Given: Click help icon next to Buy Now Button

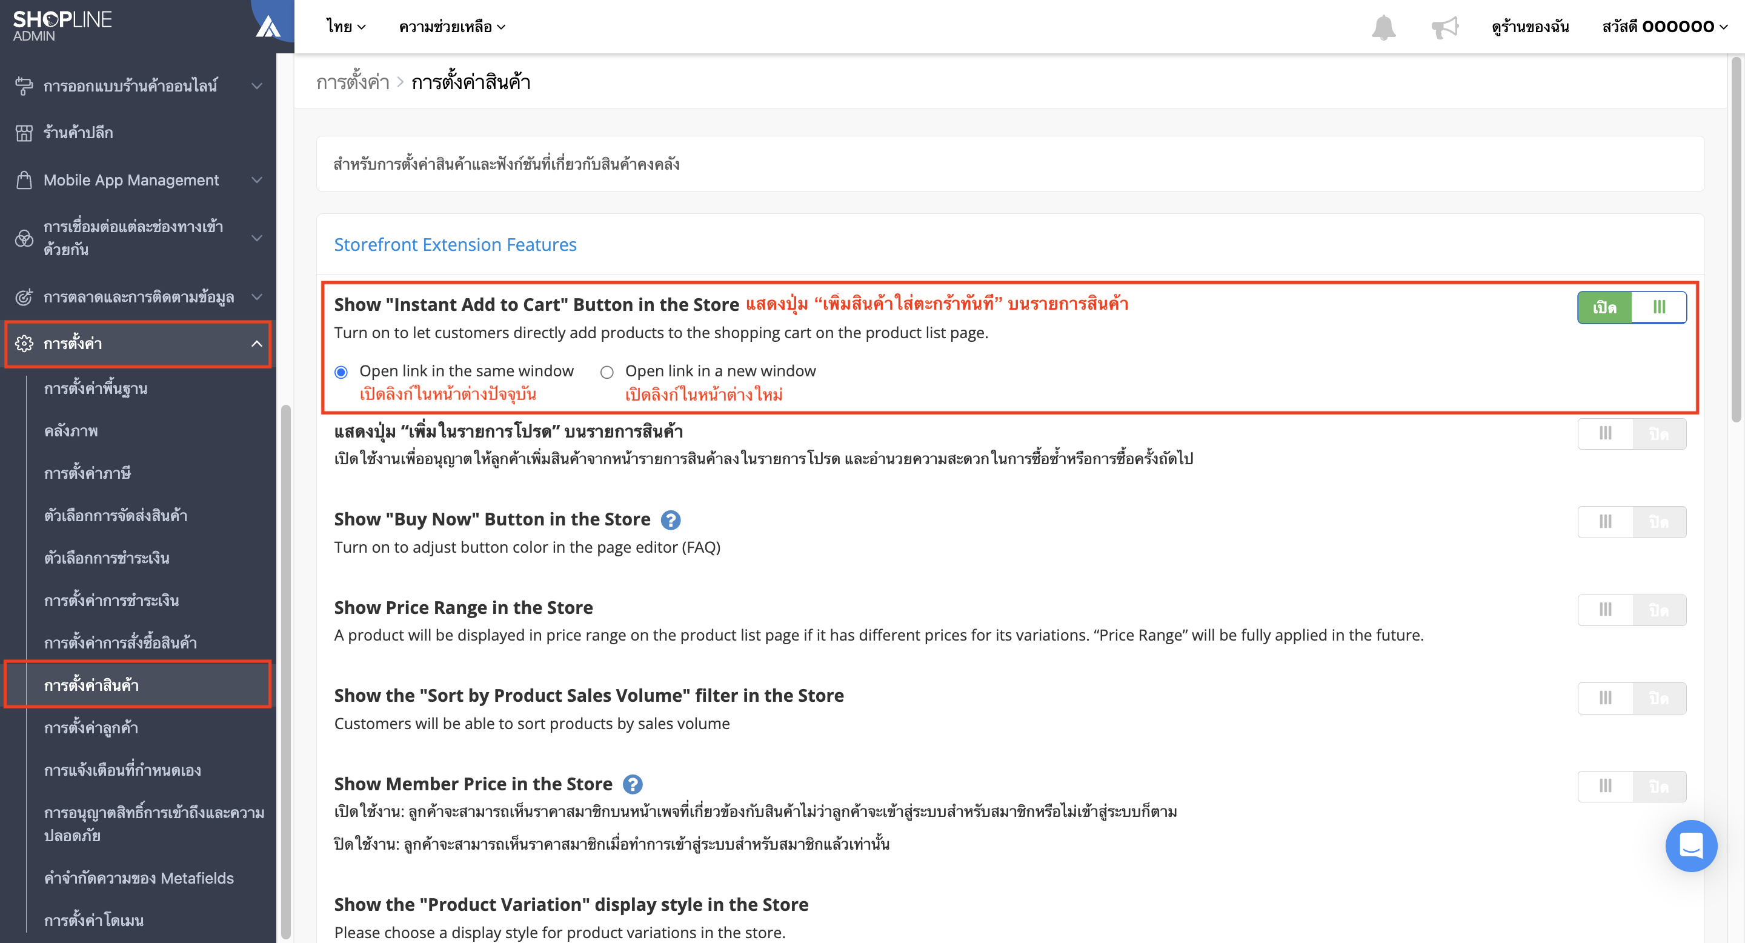Looking at the screenshot, I should click(x=670, y=519).
